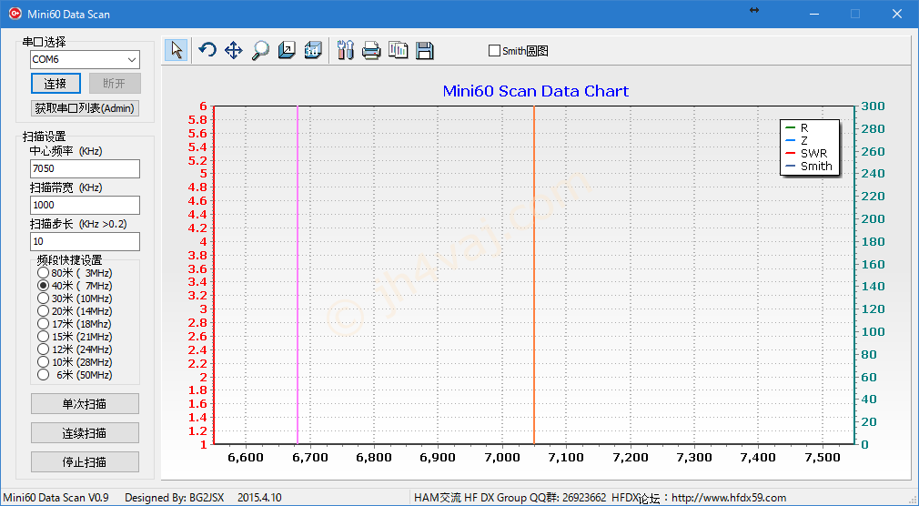The height and width of the screenshot is (506, 919).
Task: Click the SWR axis label 6
Action: 204,106
